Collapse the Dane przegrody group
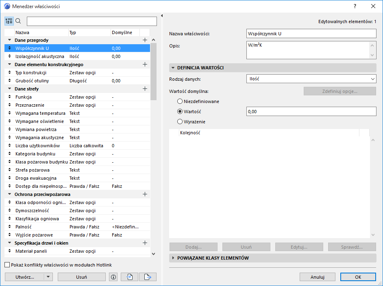Screen dimensions: 383x286 coord(9,40)
